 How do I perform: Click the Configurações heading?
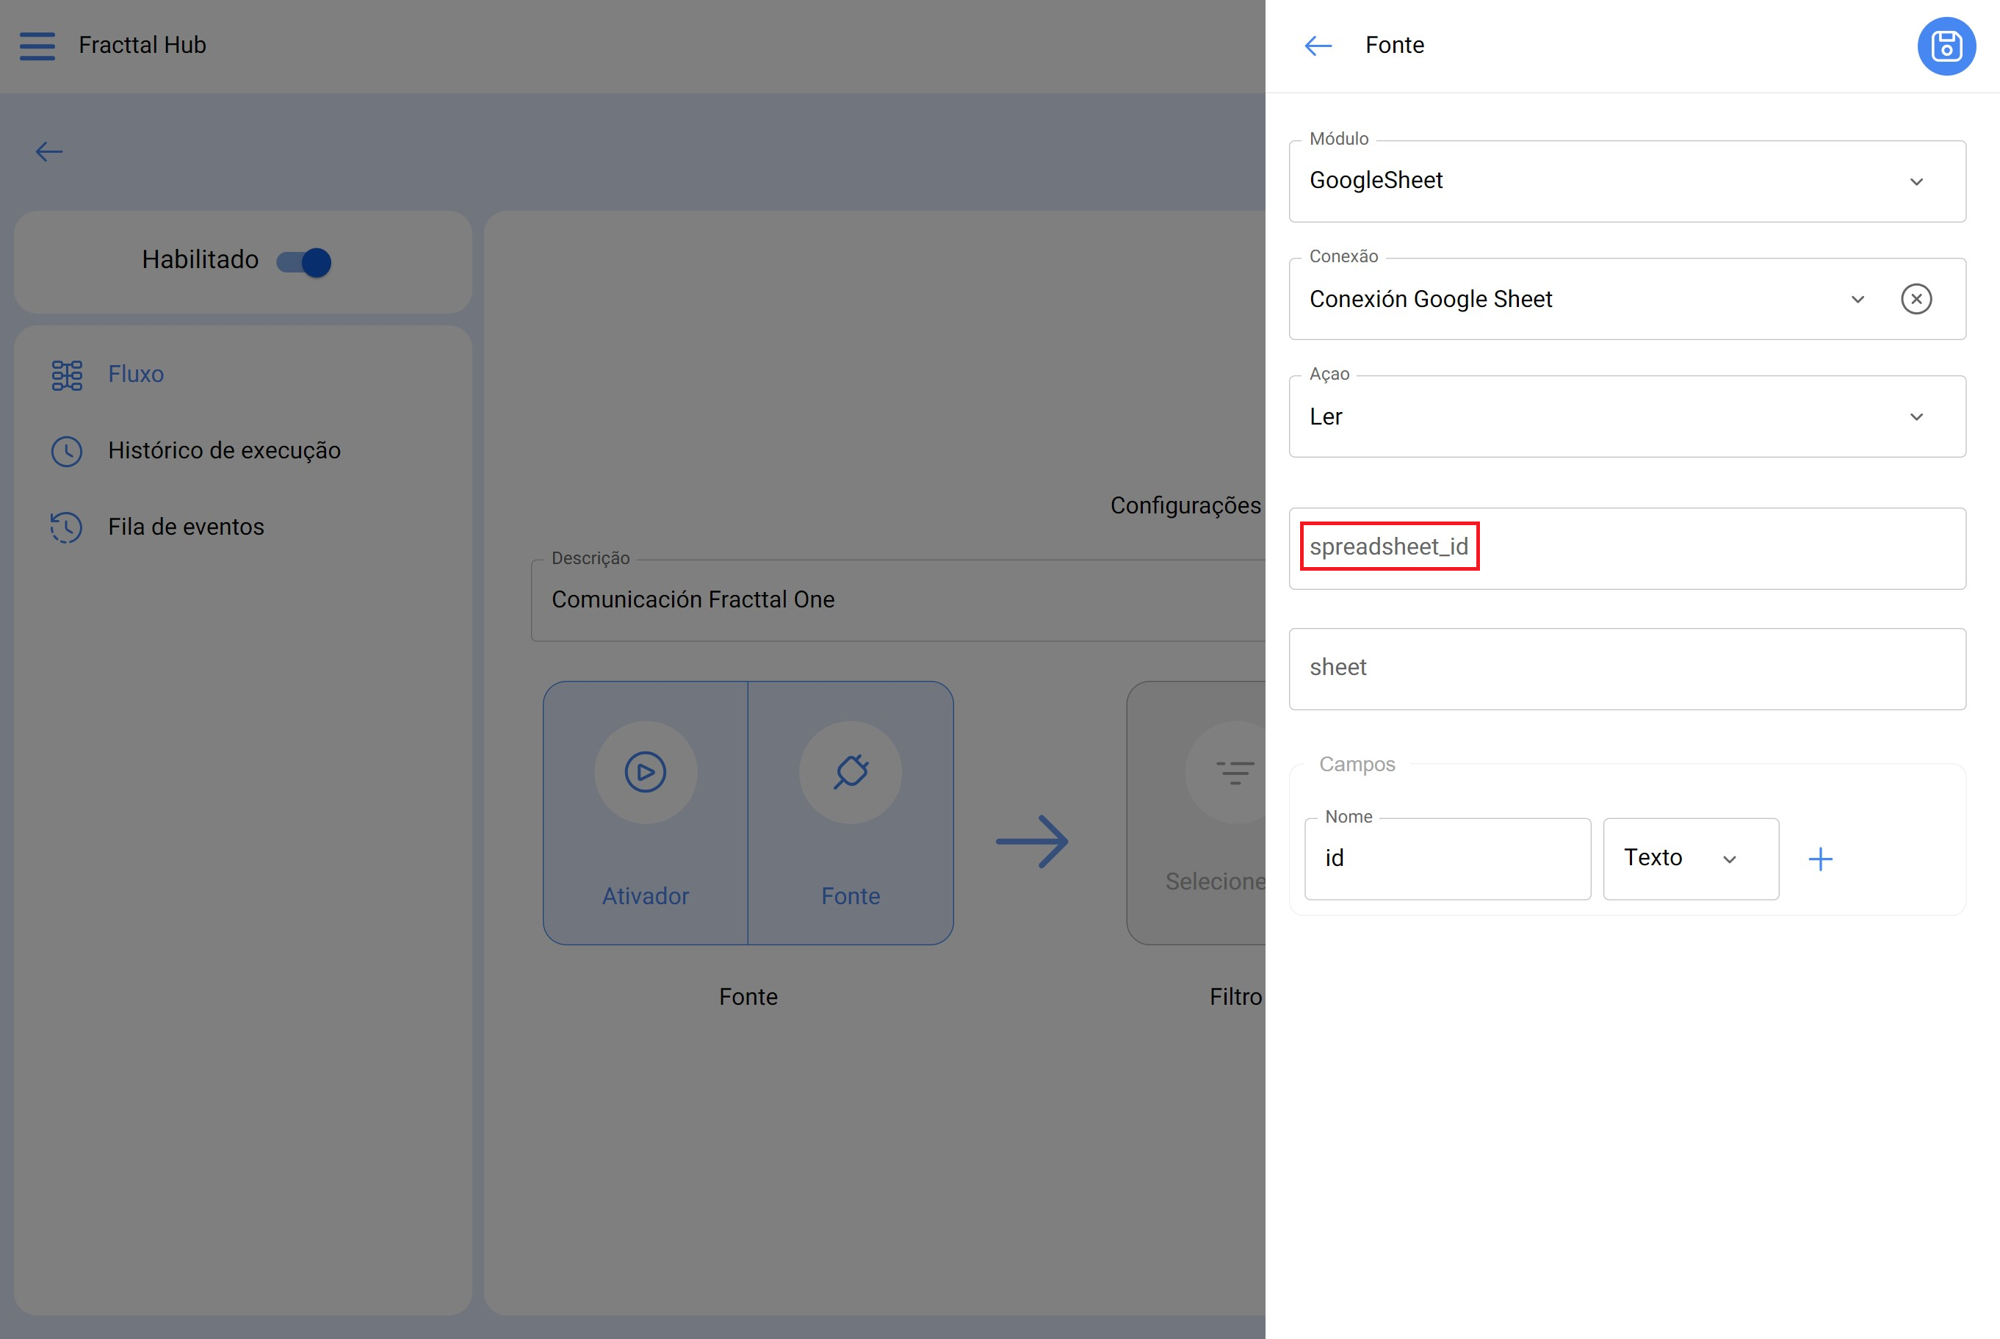click(x=1185, y=505)
